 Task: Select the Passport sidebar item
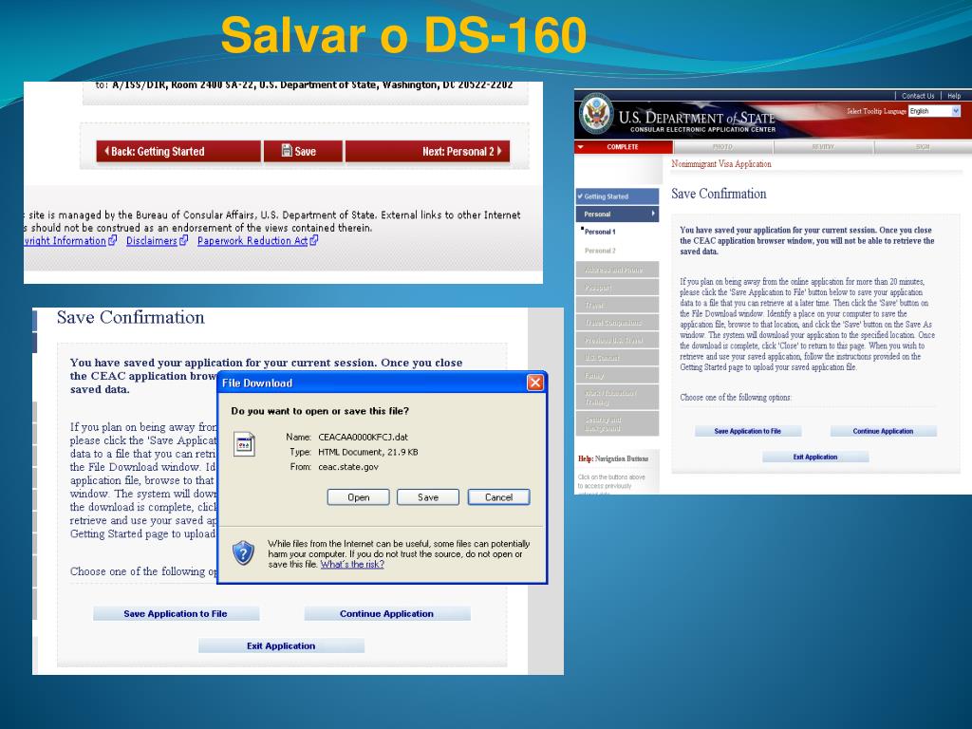click(x=617, y=287)
